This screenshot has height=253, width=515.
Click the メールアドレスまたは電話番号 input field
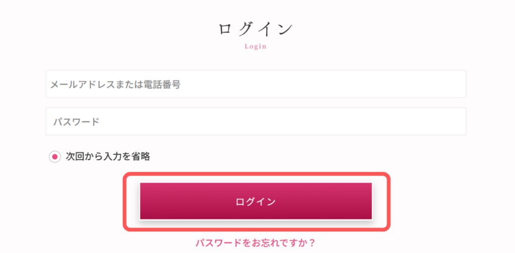click(x=255, y=84)
